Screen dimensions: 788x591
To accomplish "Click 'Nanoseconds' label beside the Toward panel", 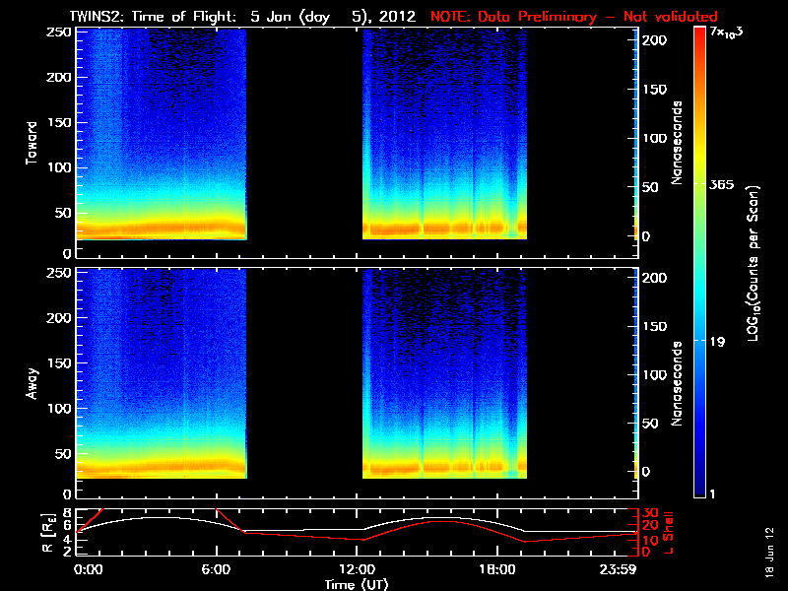I will coord(677,143).
